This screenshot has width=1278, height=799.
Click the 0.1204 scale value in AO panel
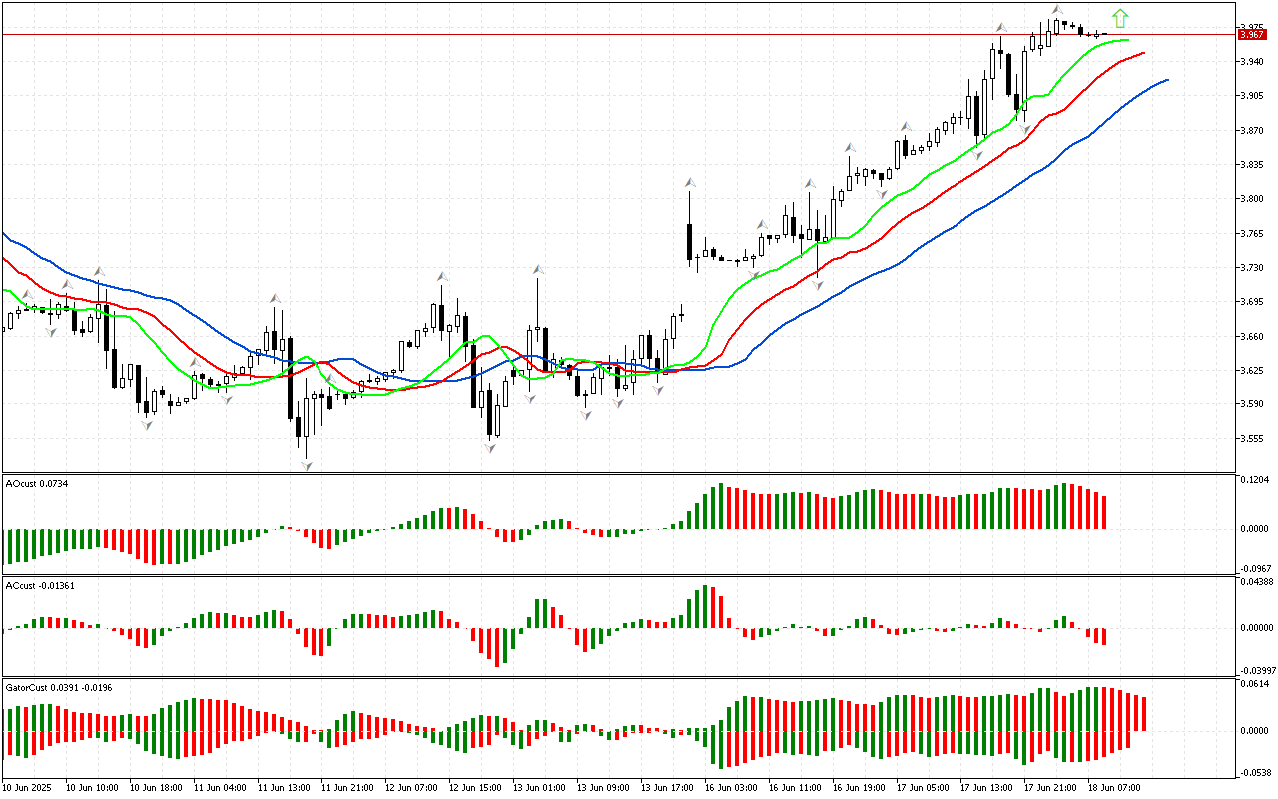pyautogui.click(x=1254, y=480)
